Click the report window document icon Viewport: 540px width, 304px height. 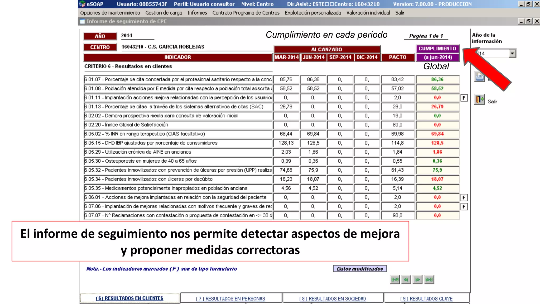tap(83, 21)
